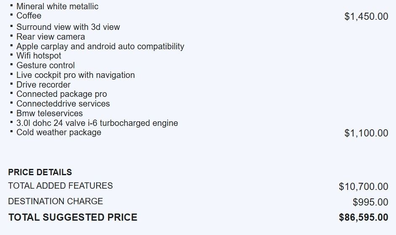
Task: Click the $10,700.00 total added features amount
Action: [x=363, y=187]
